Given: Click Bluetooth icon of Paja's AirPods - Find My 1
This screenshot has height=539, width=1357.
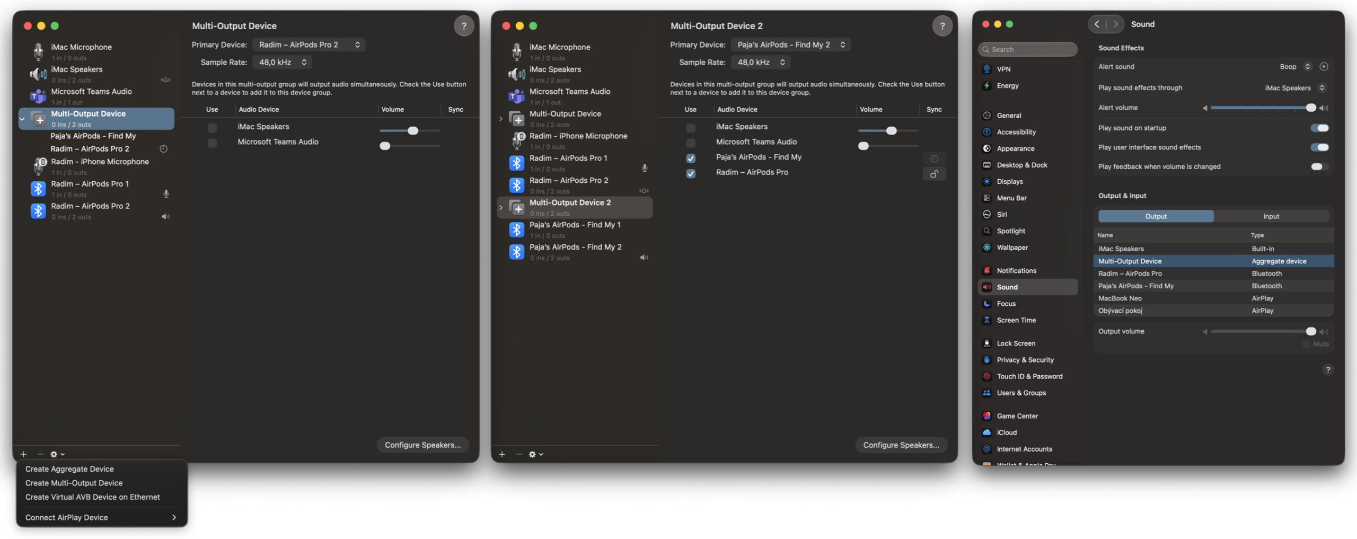Looking at the screenshot, I should (x=517, y=229).
